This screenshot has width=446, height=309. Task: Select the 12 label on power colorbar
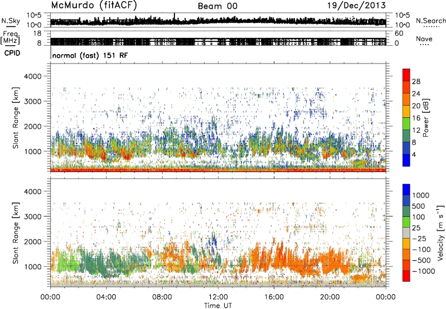coord(416,131)
